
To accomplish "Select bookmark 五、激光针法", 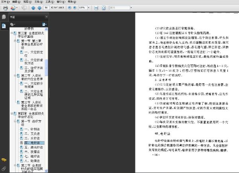I will click(x=34, y=147).
